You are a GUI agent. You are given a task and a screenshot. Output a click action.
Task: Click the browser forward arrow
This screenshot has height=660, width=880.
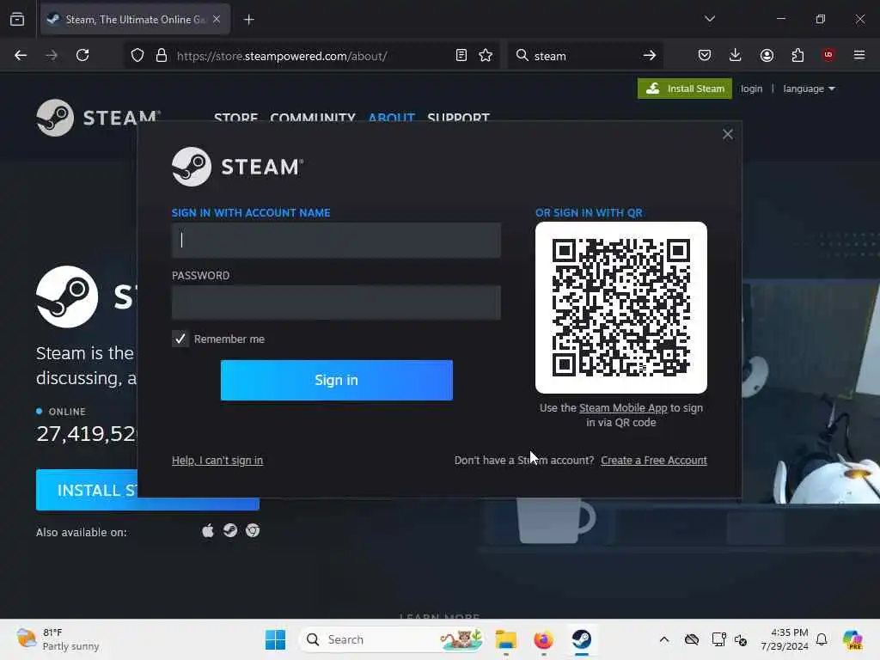point(52,56)
